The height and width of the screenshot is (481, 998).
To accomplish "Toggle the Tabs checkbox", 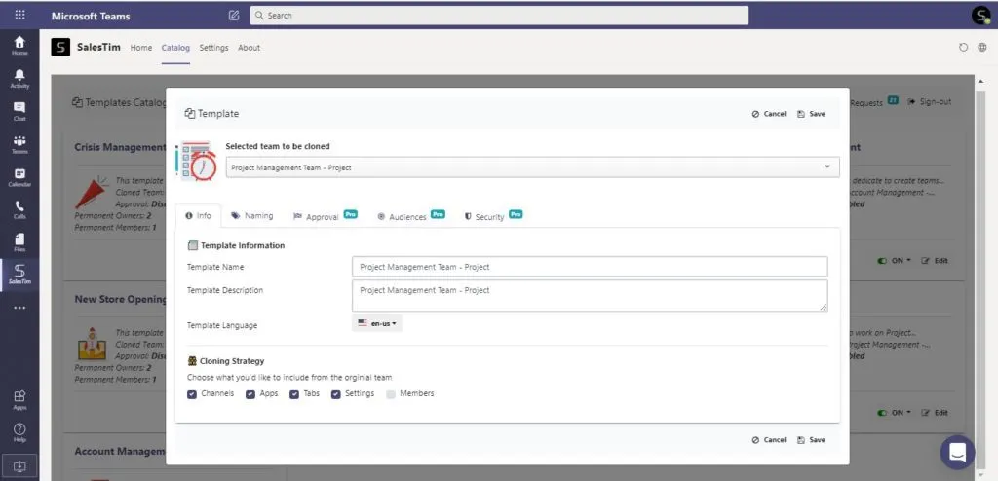I will click(x=294, y=394).
